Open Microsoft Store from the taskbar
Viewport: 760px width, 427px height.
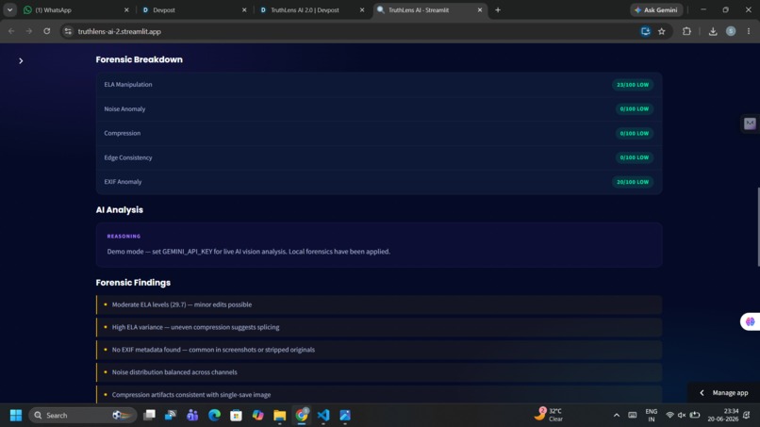point(236,416)
